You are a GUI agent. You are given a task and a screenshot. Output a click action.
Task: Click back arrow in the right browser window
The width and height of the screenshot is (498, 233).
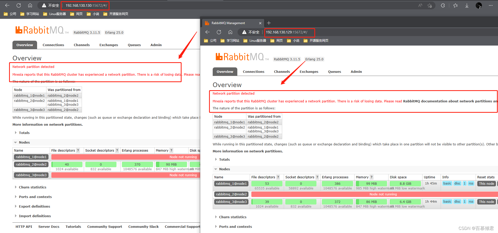coord(208,32)
